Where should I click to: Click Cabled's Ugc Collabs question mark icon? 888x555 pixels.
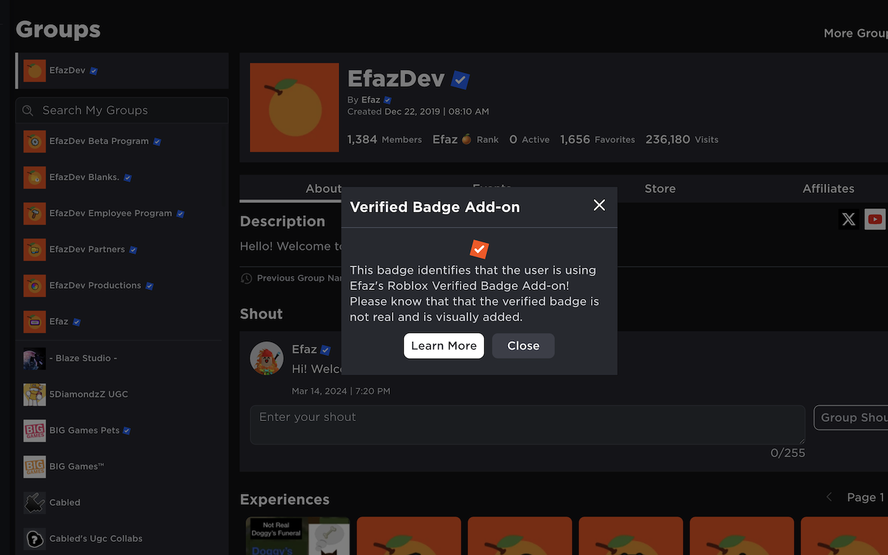coord(35,538)
